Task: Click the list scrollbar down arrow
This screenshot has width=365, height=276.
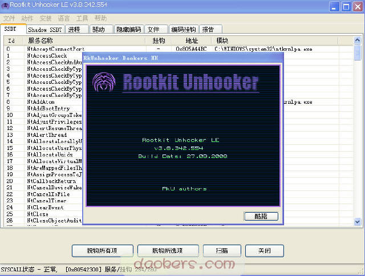Action: coord(358,222)
